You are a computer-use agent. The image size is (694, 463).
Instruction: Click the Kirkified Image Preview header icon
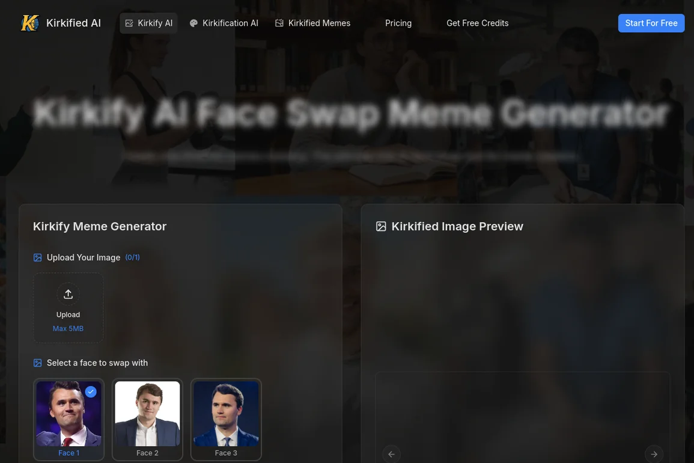pos(381,227)
